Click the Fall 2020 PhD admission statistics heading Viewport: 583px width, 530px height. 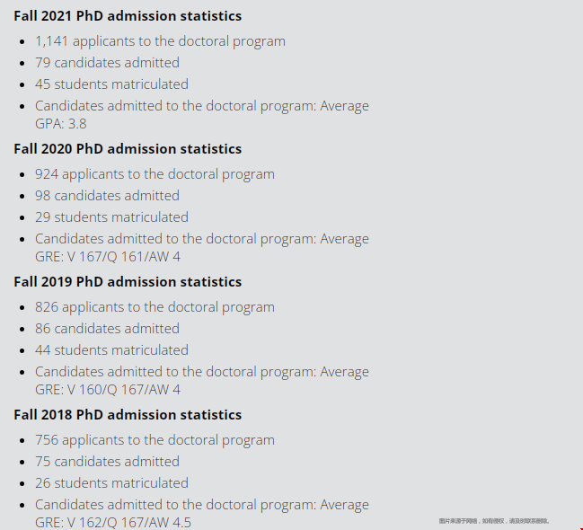point(128,149)
